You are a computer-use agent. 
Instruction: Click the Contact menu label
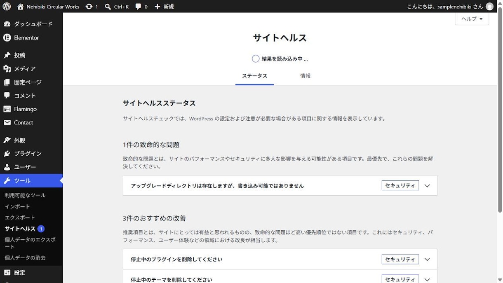[24, 122]
